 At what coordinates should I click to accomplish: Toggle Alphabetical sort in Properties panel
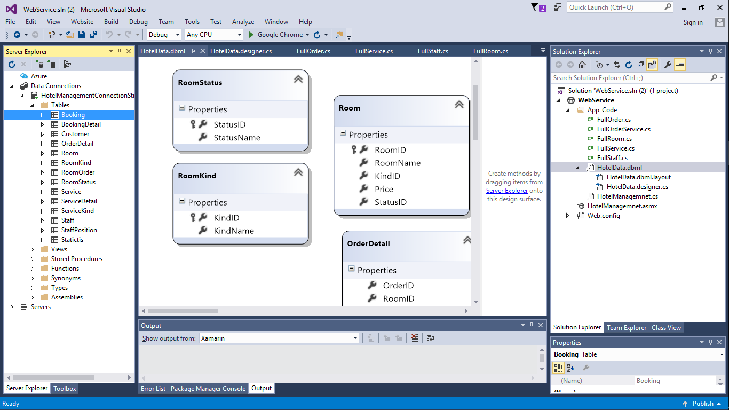point(570,368)
